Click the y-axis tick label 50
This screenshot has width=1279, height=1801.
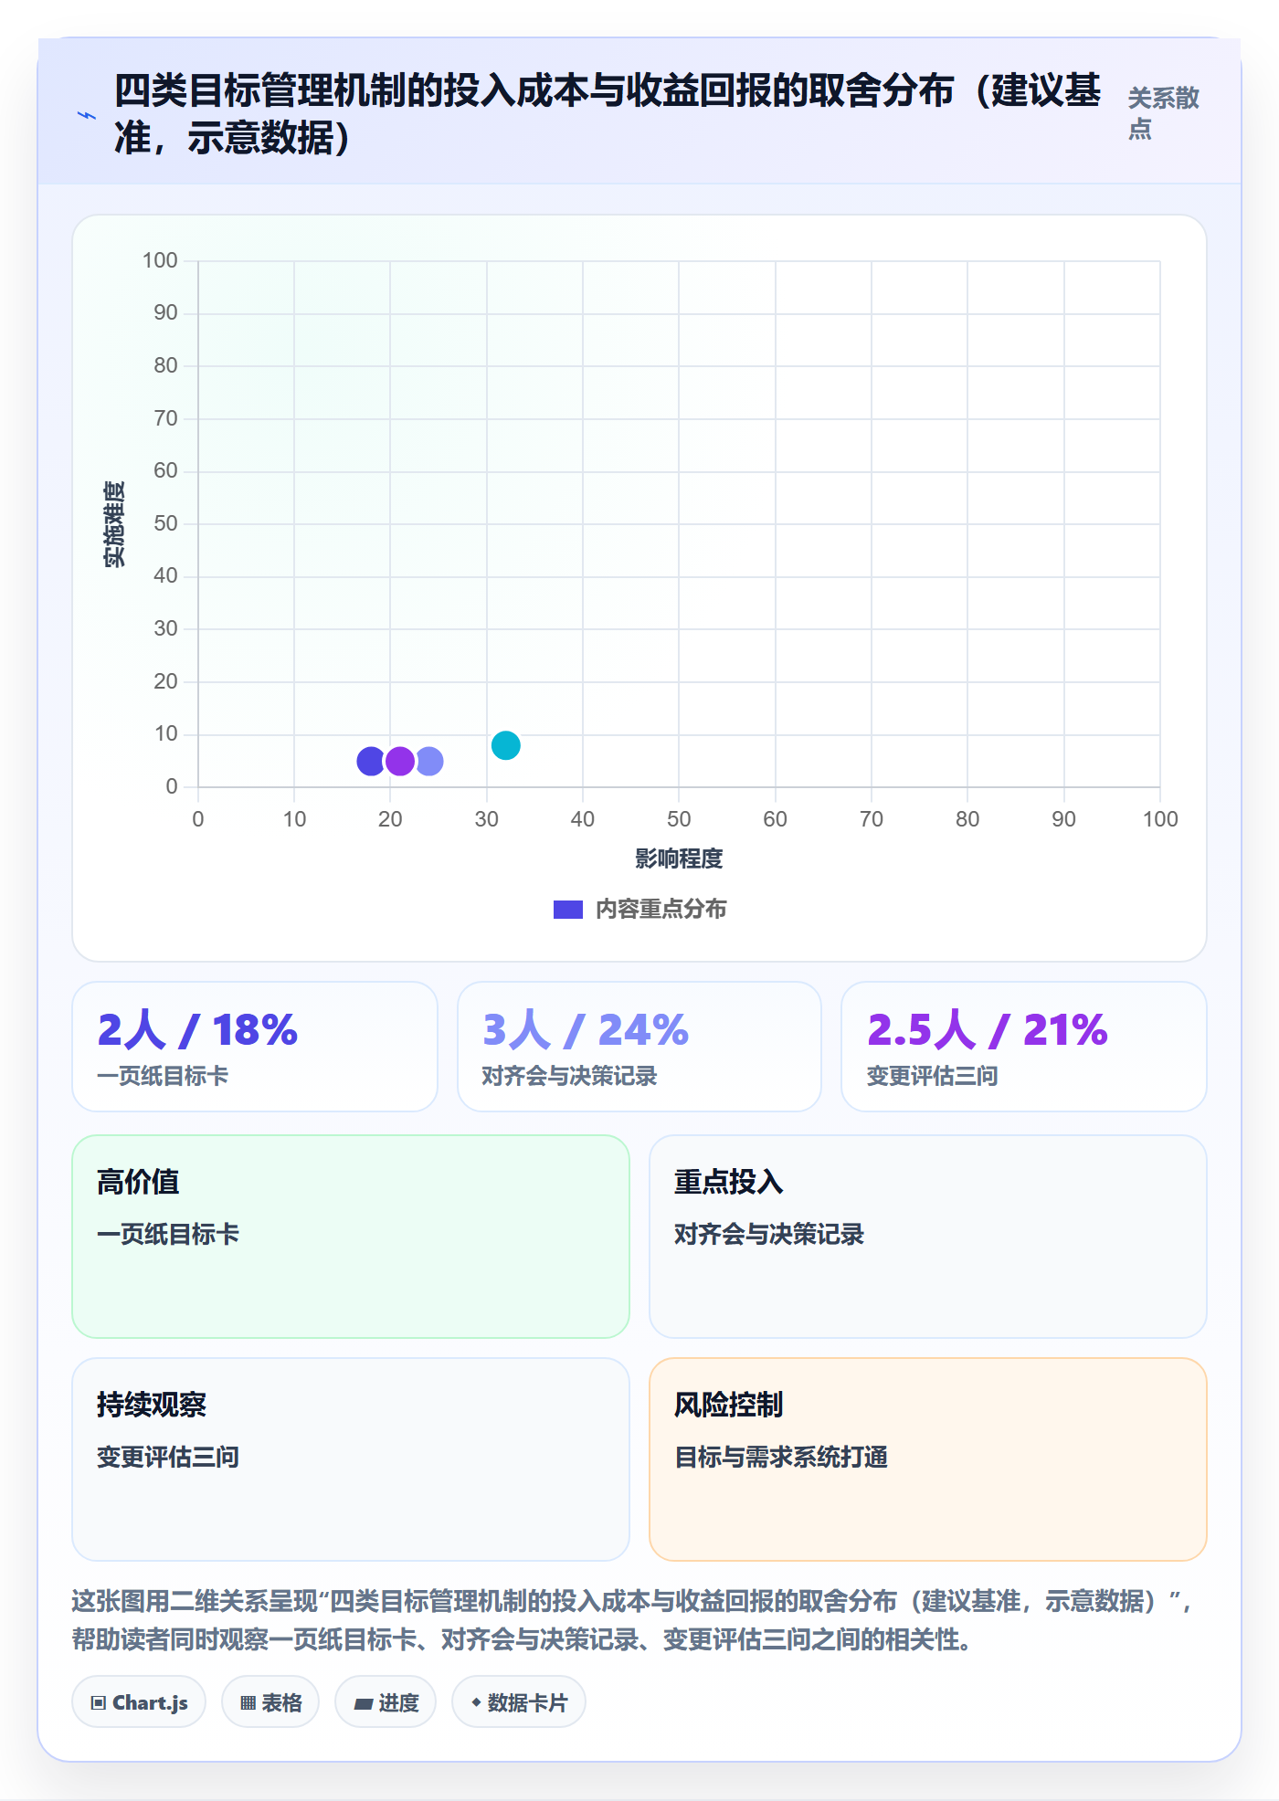(165, 524)
